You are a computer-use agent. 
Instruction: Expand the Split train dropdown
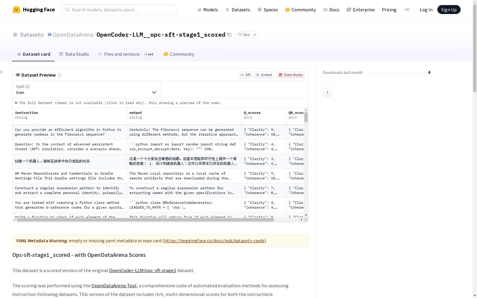pyautogui.click(x=86, y=89)
